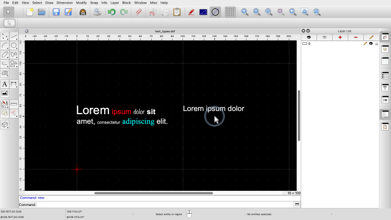The image size is (391, 220).
Task: Click the Add Layer plus button
Action: pyautogui.click(x=340, y=37)
